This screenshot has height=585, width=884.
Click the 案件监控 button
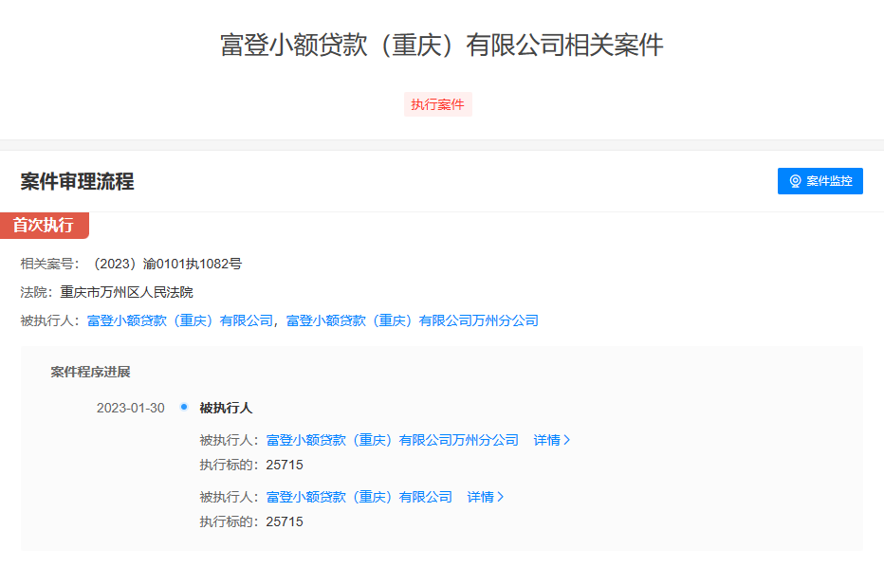click(x=820, y=181)
